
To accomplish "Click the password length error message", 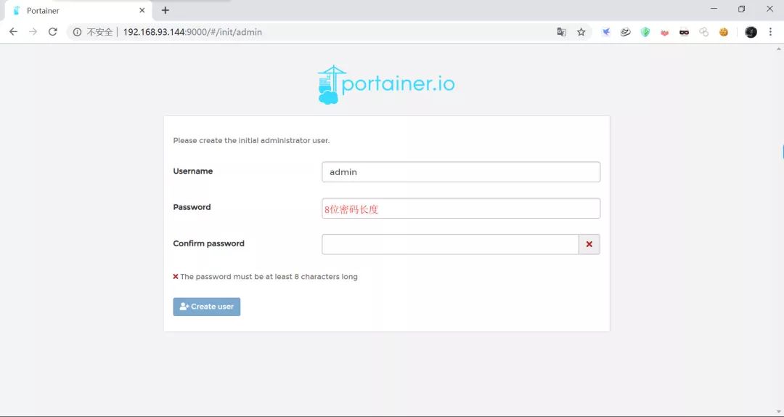I will (x=266, y=276).
